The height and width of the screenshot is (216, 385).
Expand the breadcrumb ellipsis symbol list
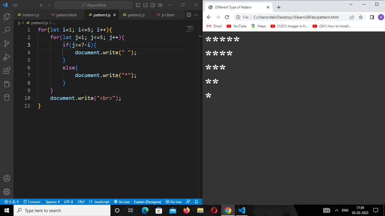tap(54, 23)
